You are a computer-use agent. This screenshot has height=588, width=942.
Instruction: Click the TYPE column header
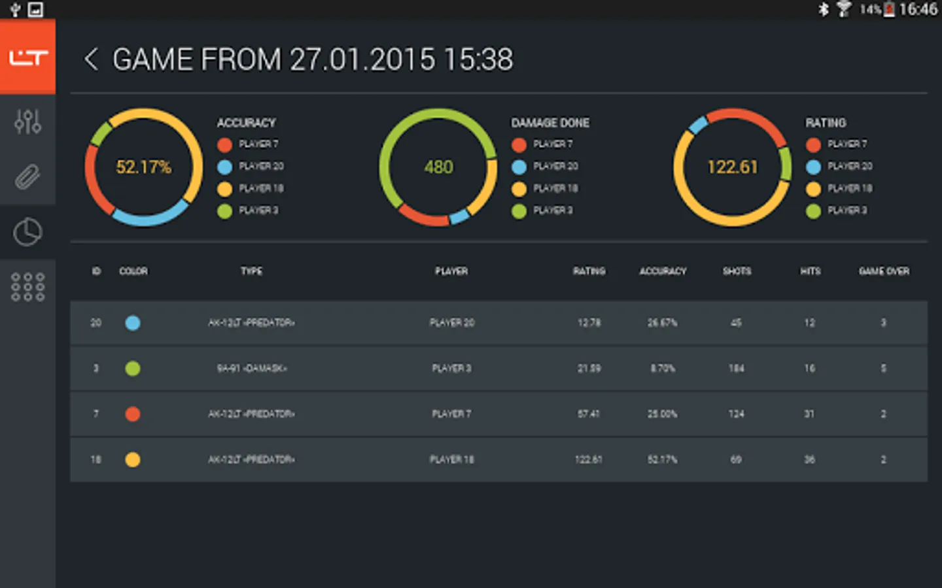coord(251,271)
